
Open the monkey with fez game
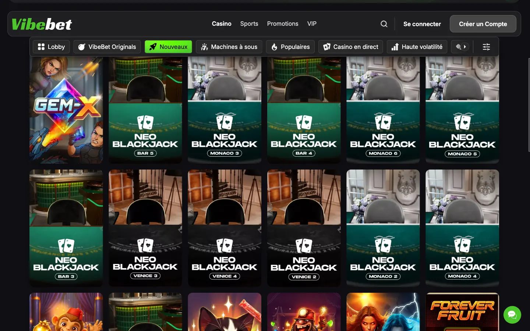pos(66,312)
